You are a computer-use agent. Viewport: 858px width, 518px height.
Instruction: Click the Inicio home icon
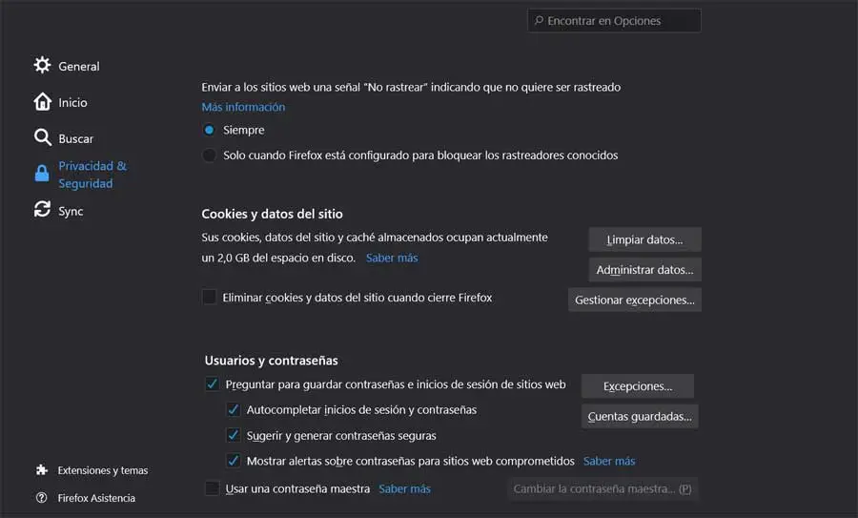click(42, 102)
